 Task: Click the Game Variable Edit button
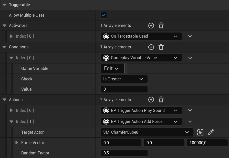click(x=112, y=68)
